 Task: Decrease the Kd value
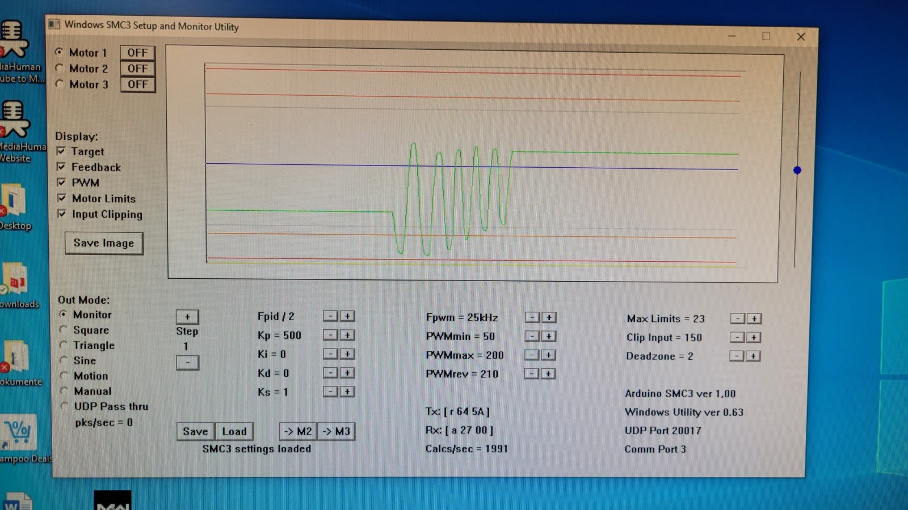[330, 373]
